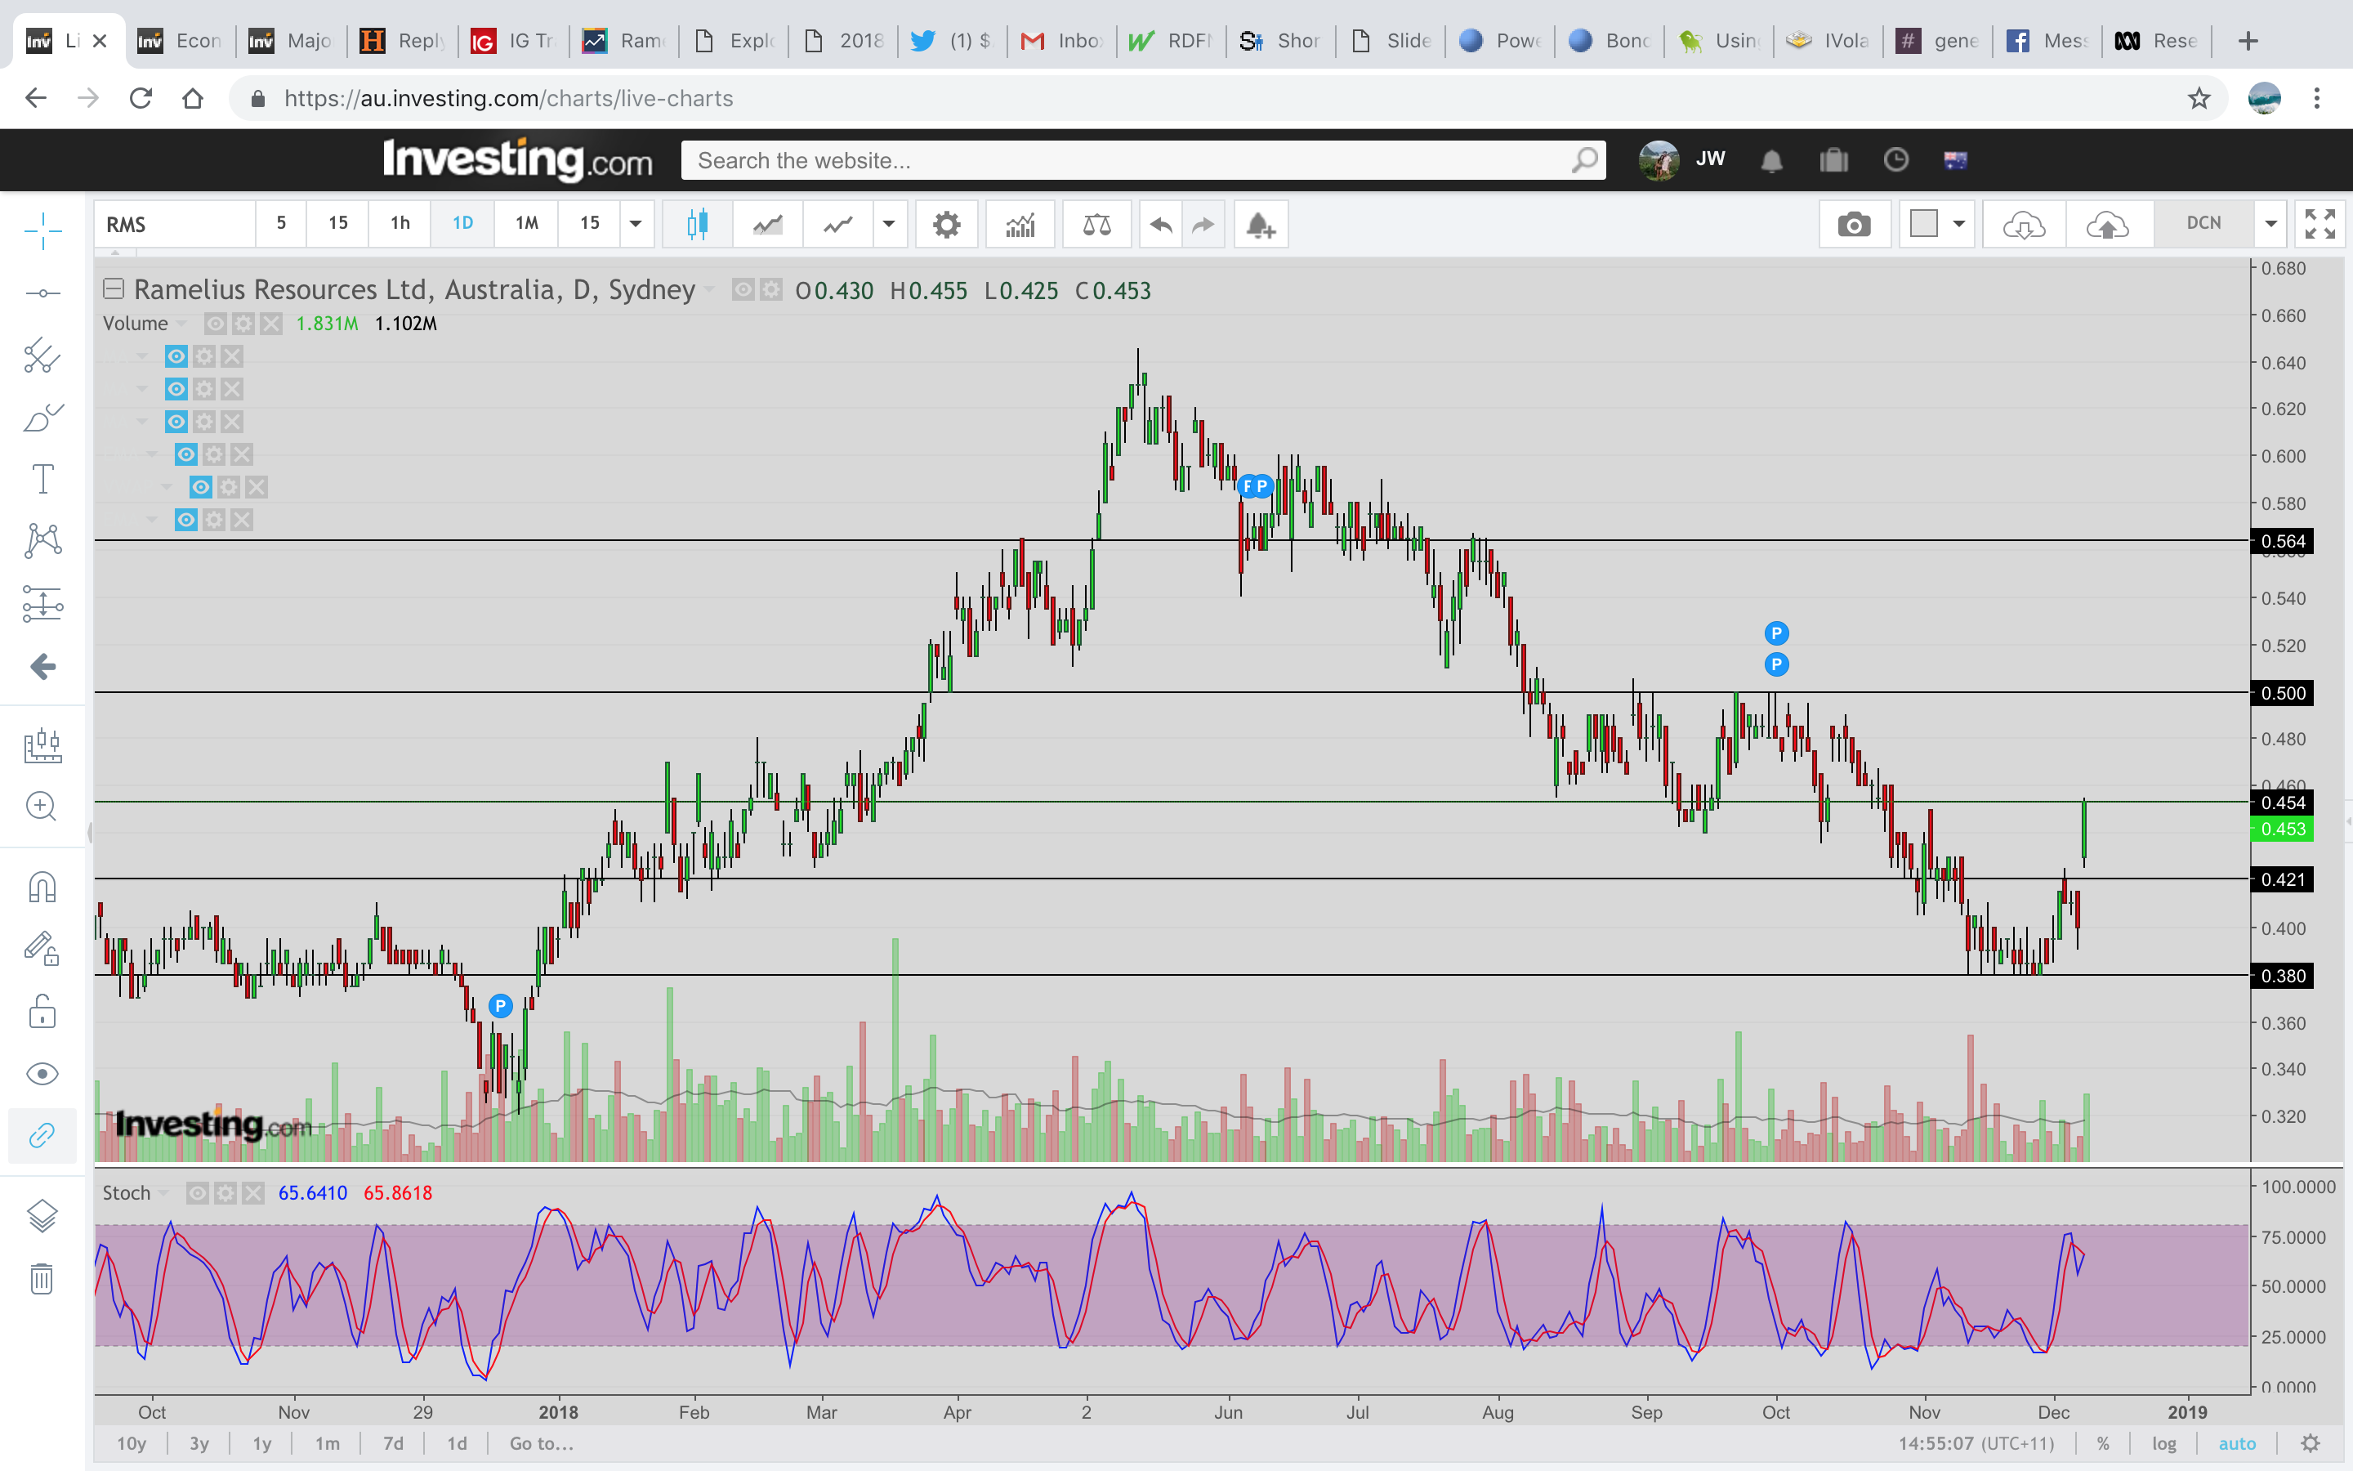Remove the Volume indicator
Screen dimensions: 2353x1471
click(x=271, y=323)
